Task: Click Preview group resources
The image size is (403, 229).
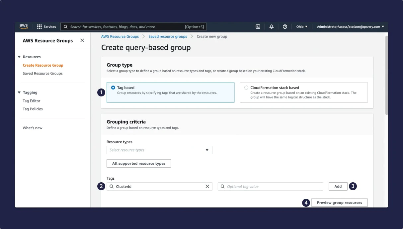Action: click(339, 202)
